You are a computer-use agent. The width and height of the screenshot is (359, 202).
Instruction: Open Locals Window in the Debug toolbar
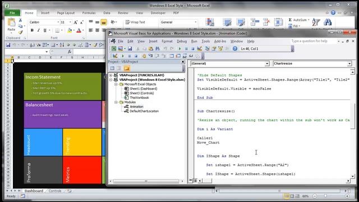171,56
